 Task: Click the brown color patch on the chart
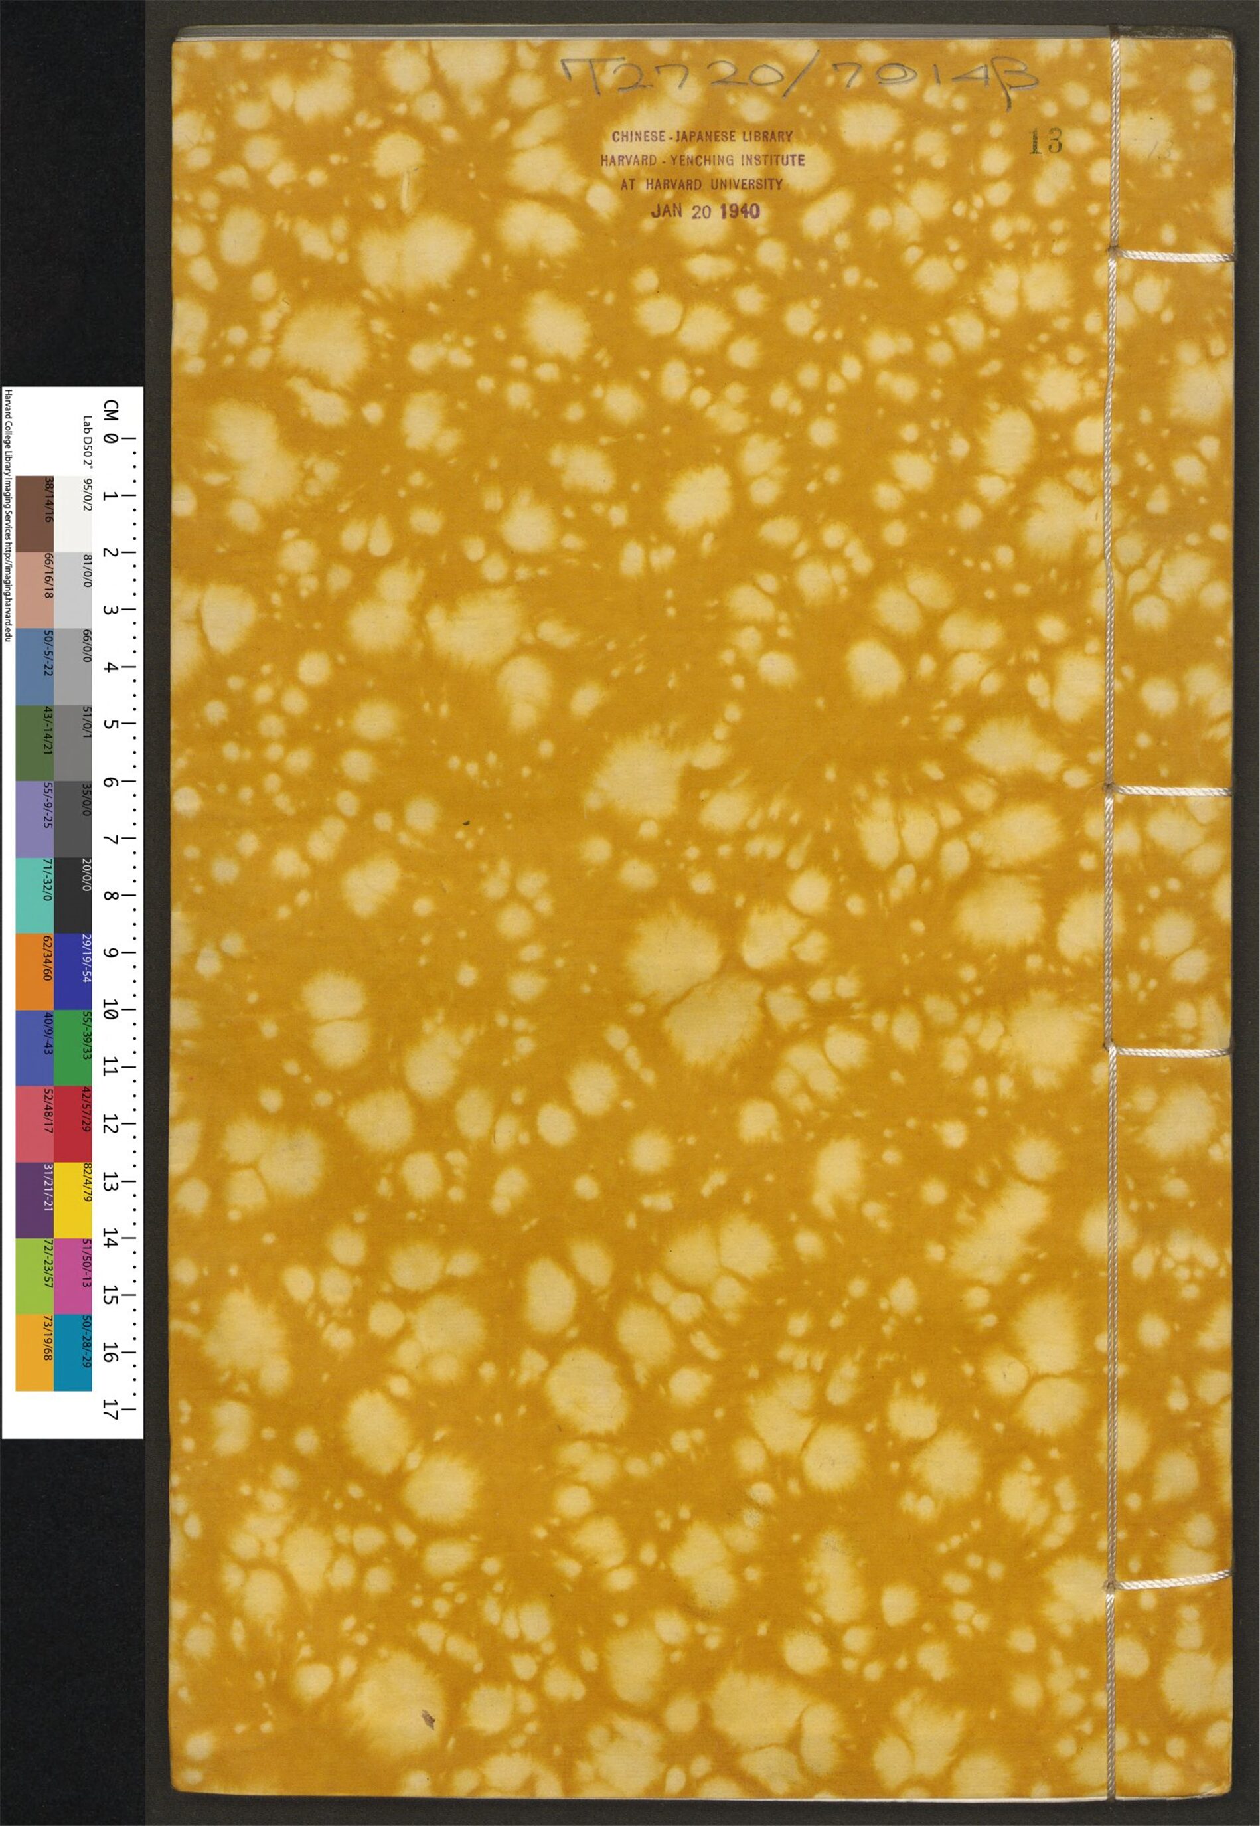pyautogui.click(x=35, y=514)
